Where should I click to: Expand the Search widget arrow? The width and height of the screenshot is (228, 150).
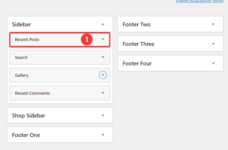pos(103,57)
